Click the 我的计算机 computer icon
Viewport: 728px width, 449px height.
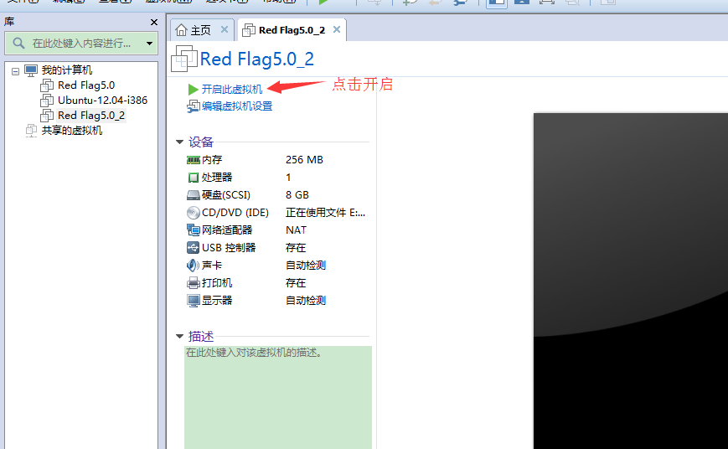pyautogui.click(x=31, y=70)
